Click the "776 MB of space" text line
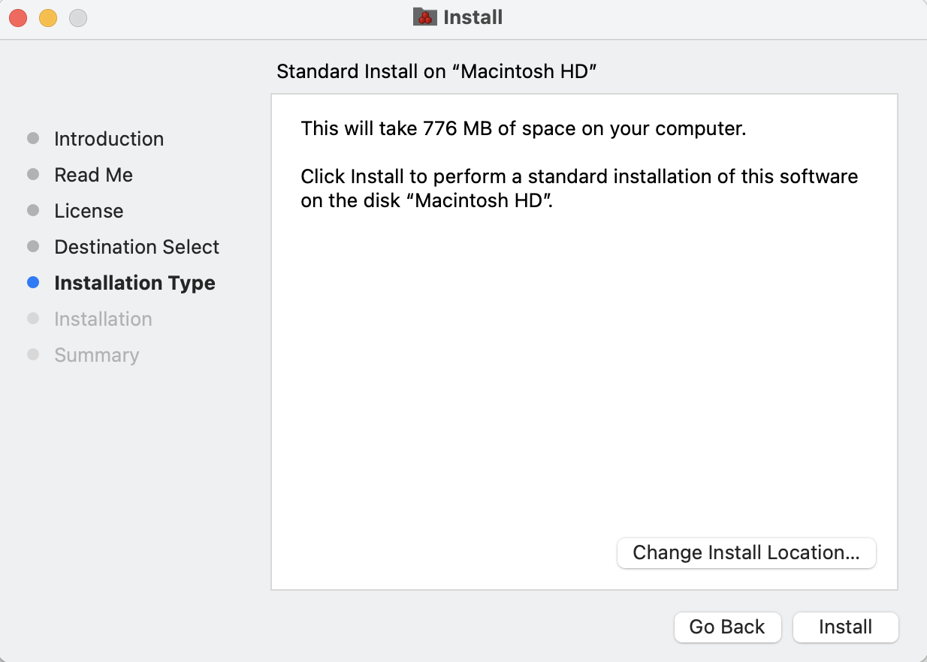Image resolution: width=927 pixels, height=662 pixels. [x=523, y=128]
